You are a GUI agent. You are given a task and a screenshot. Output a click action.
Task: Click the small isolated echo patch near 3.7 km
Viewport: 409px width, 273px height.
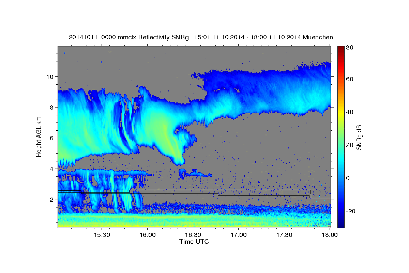[195, 173]
